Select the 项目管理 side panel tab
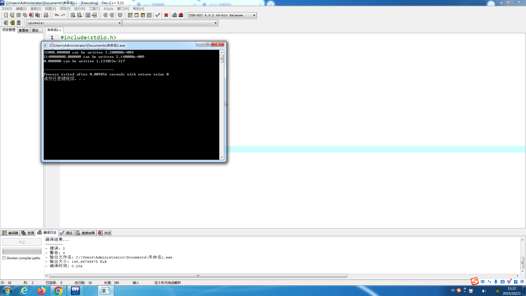This screenshot has height=296, width=526. pos(9,30)
